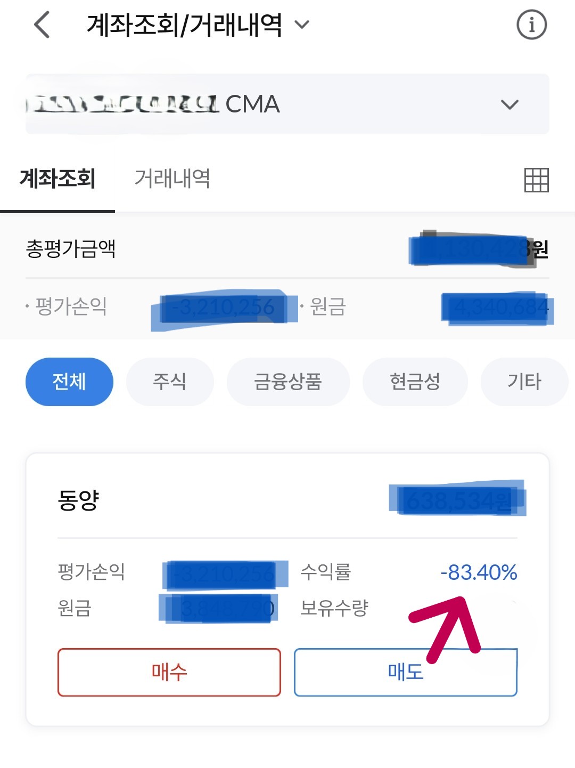Switch to grid view using table icon
Viewport: 575px width, 768px height.
tap(536, 180)
